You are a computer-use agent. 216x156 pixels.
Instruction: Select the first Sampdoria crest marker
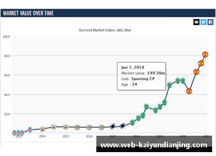click(113, 127)
